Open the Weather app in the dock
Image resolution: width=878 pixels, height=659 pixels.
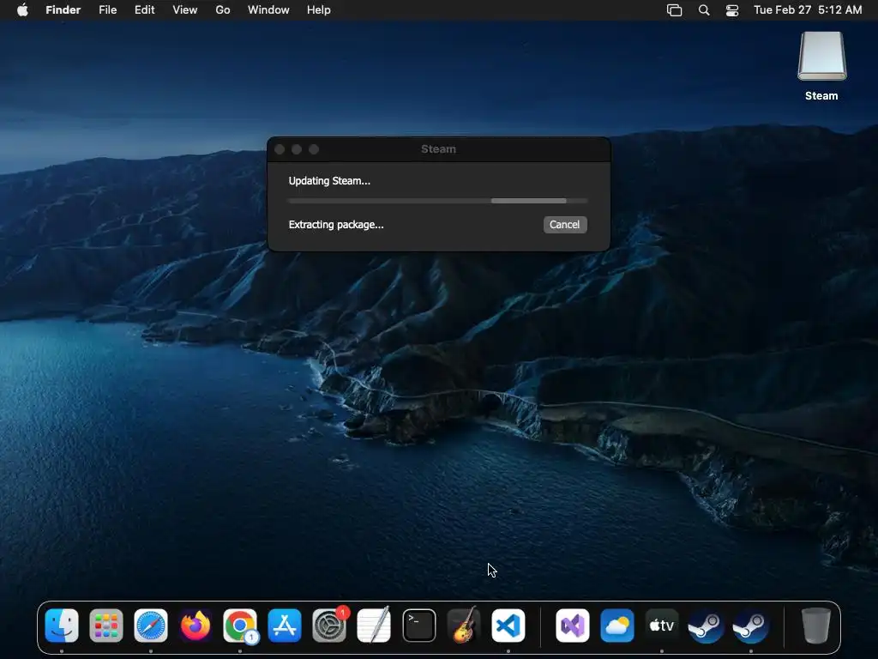[x=617, y=626]
